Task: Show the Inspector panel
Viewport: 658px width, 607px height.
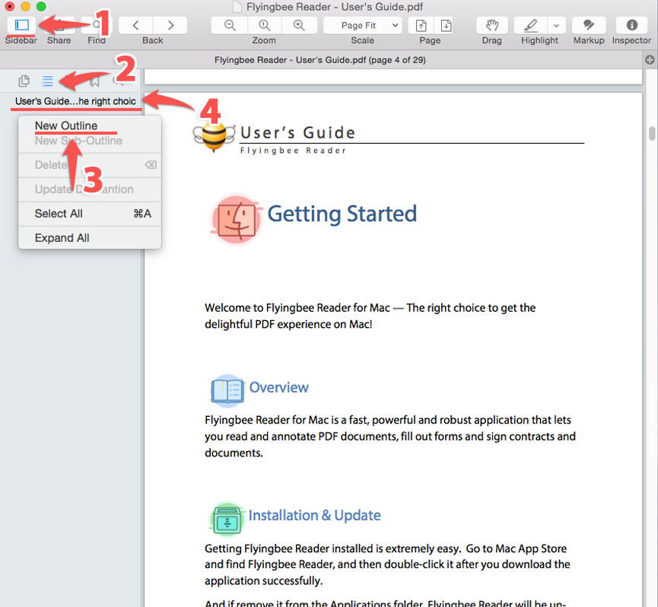Action: (631, 25)
